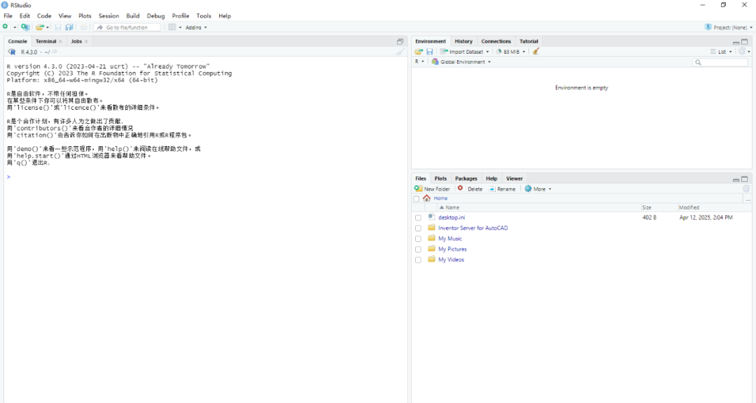
Task: Click the Load Workspace folder icon
Action: 419,52
